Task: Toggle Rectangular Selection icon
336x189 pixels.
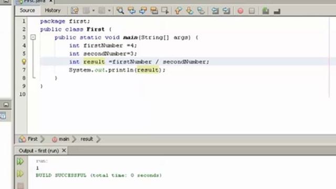Action: [x=165, y=10]
